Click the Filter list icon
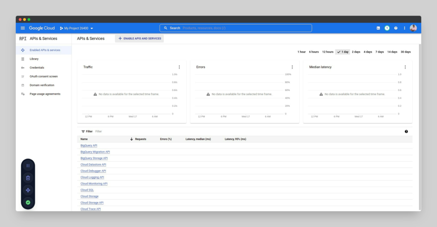Viewport: 437px width, 227px height. 83,132
